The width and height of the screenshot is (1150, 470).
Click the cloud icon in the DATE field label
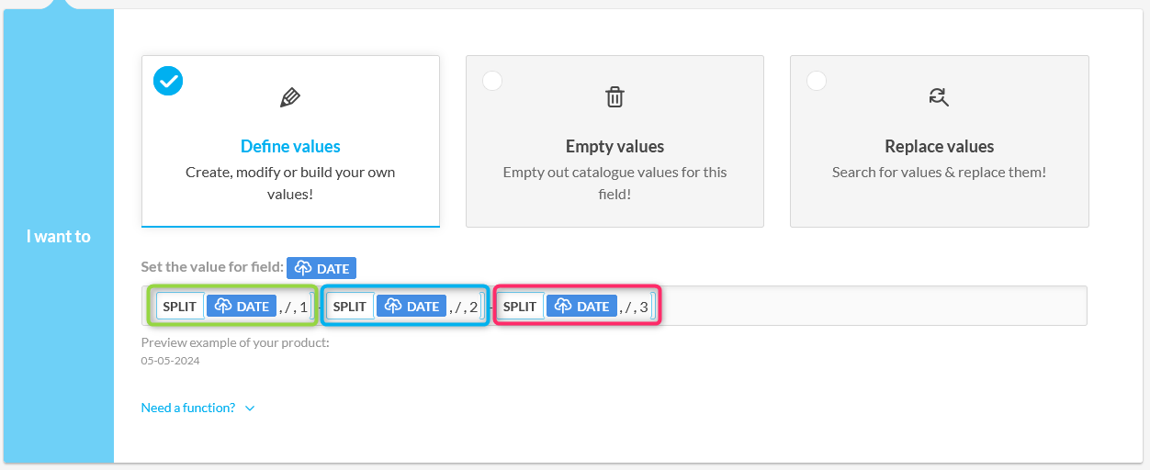(x=302, y=268)
